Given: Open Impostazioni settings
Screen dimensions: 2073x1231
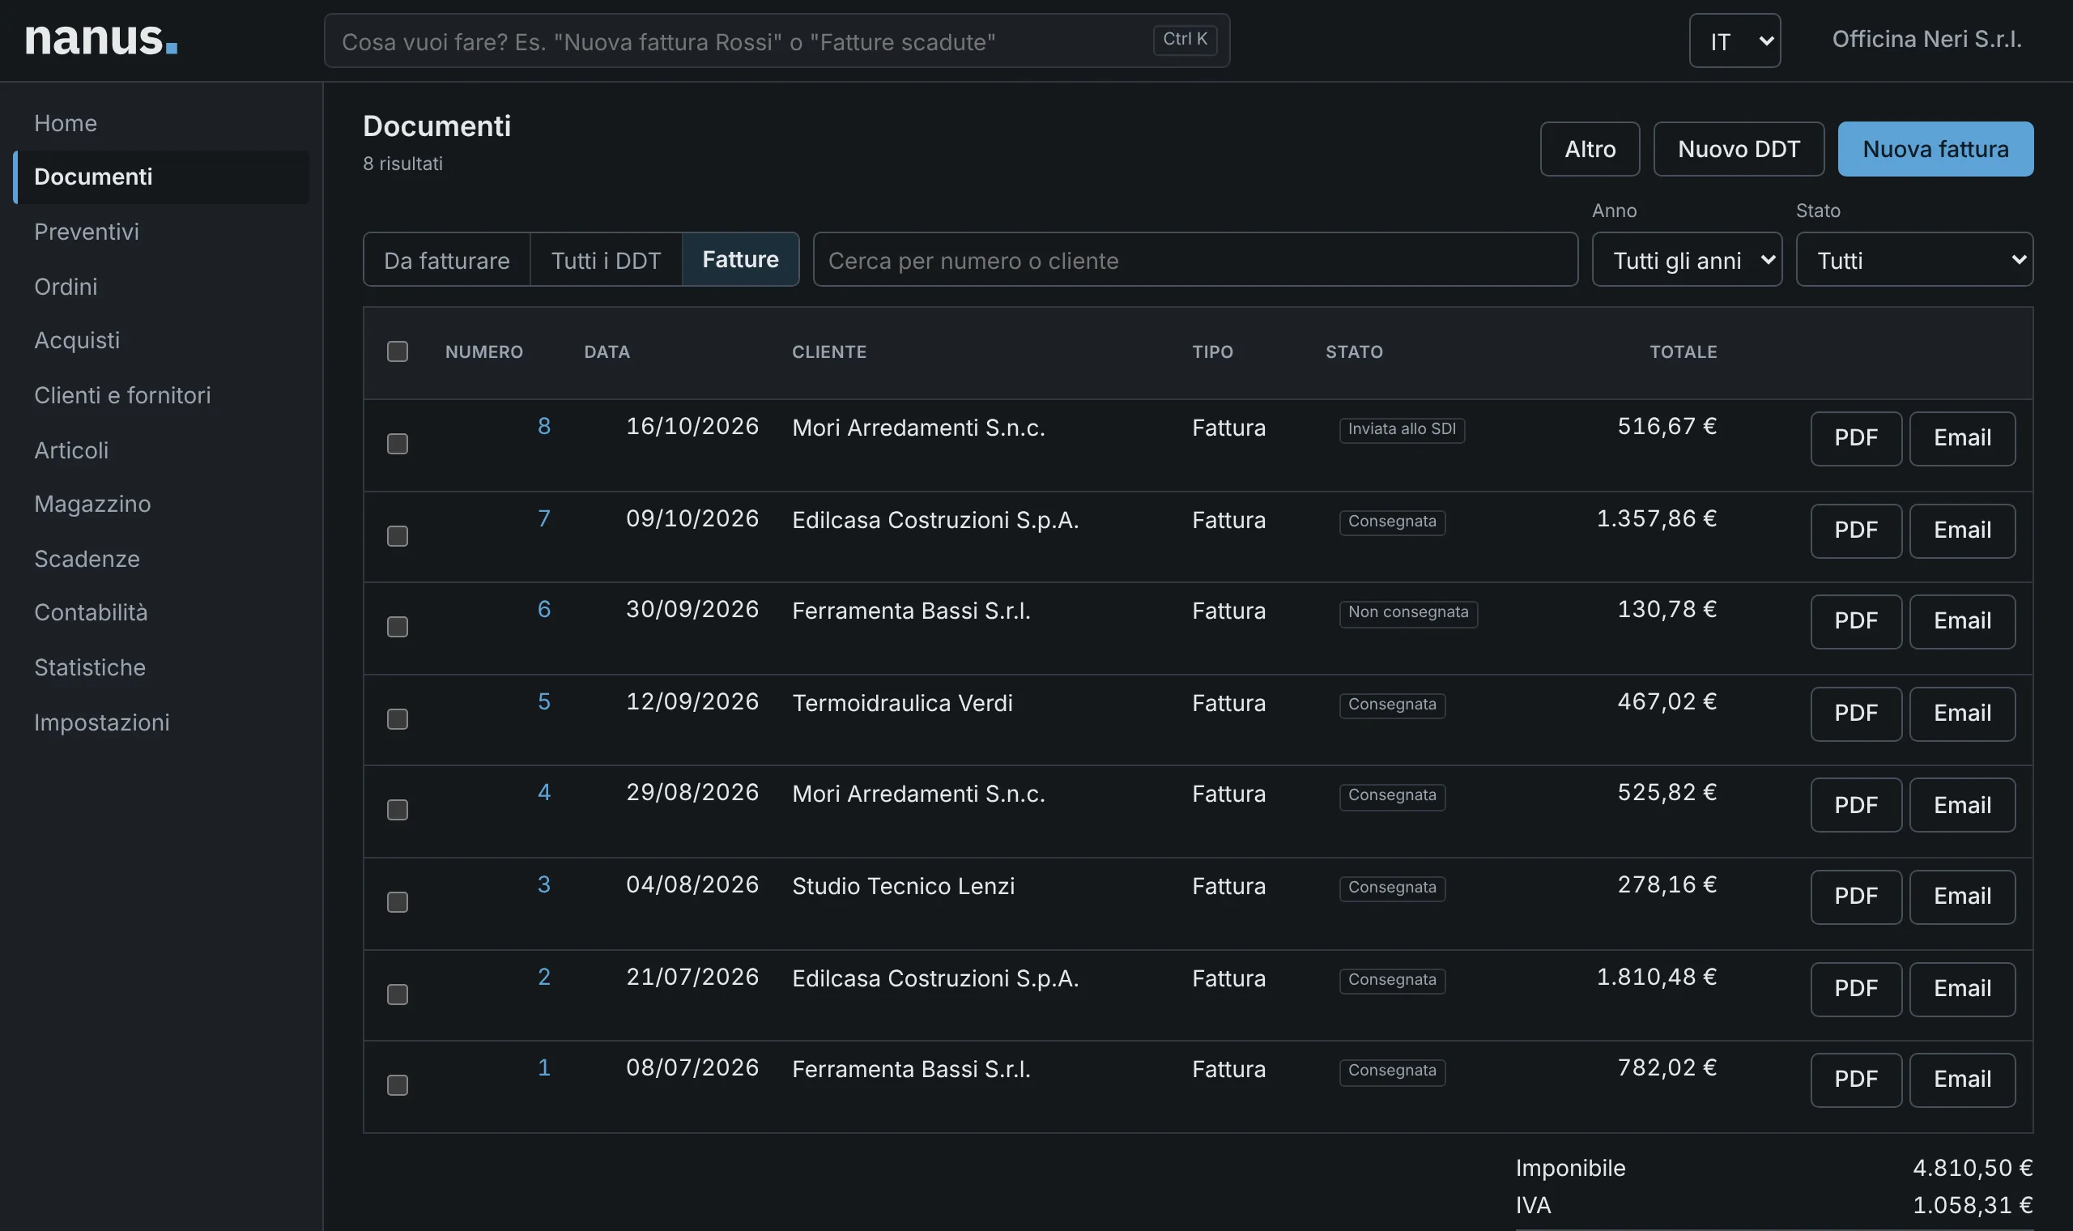Looking at the screenshot, I should [x=162, y=722].
